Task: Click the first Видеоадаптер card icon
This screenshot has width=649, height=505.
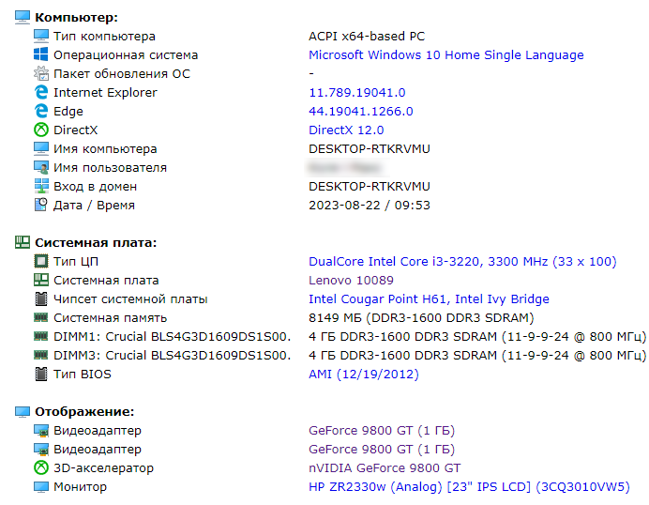Action: point(41,431)
